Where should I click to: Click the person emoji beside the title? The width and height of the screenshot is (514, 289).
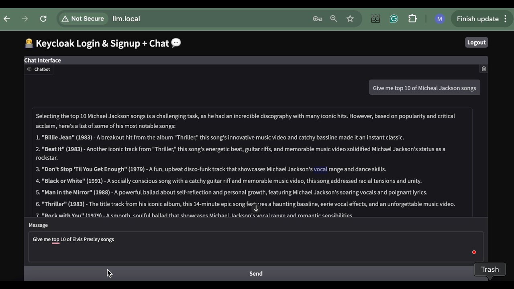coord(29,43)
